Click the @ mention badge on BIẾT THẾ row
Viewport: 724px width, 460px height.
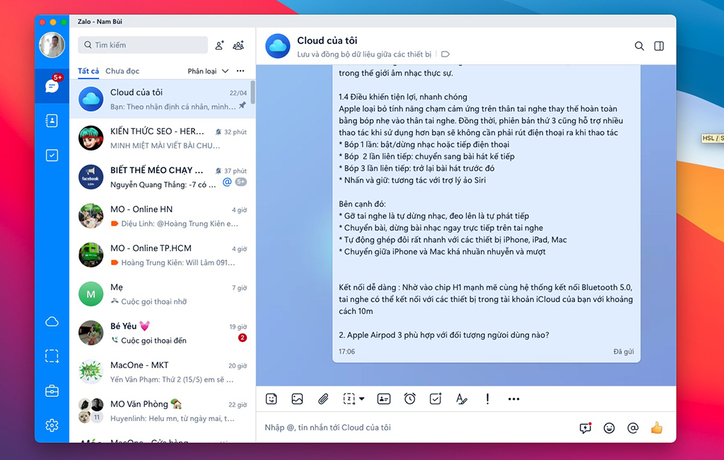coord(227,182)
